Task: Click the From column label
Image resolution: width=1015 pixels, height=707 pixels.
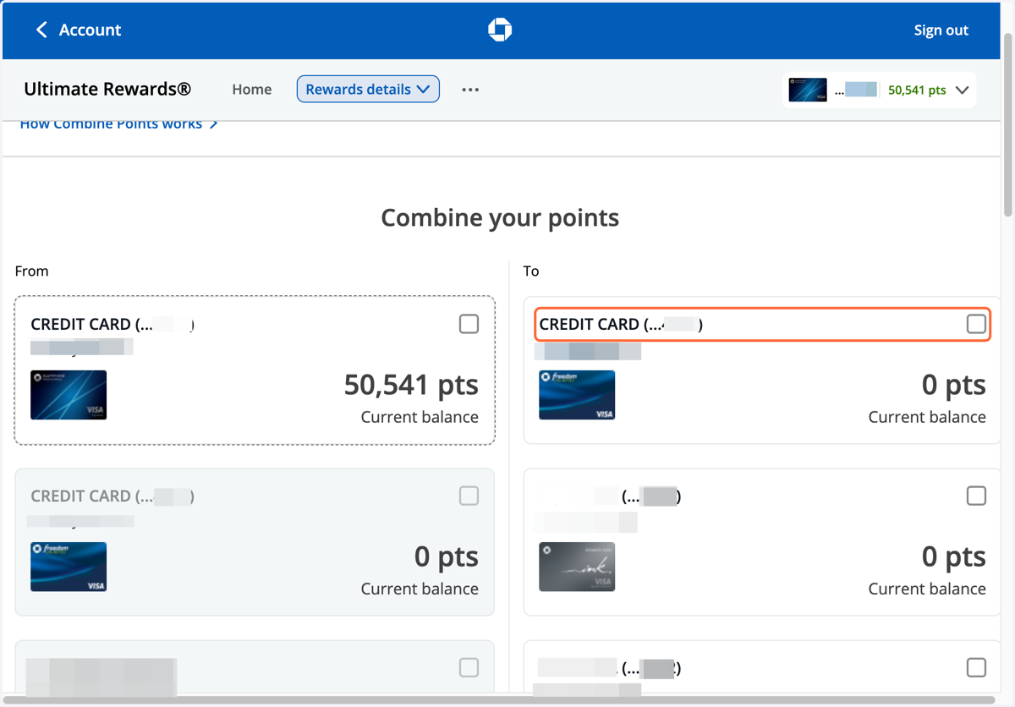Action: tap(32, 271)
